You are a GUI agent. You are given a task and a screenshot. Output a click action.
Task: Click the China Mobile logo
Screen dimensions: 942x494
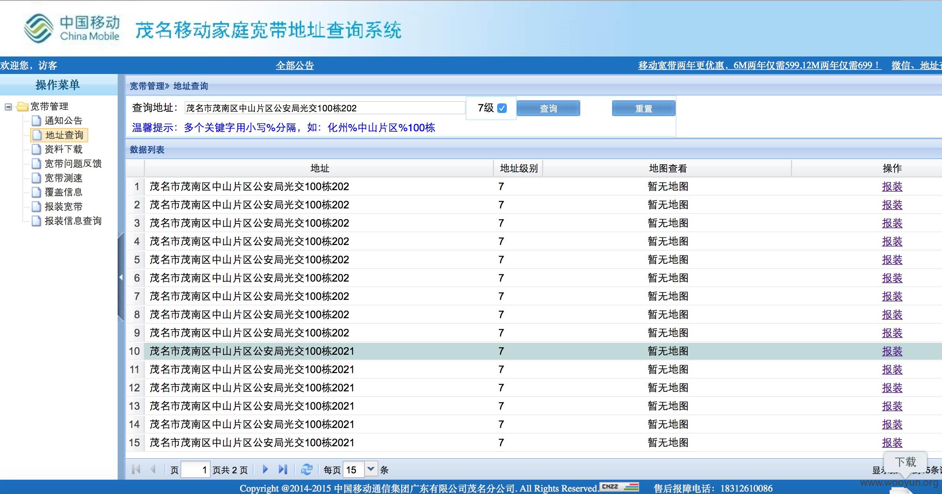[72, 28]
